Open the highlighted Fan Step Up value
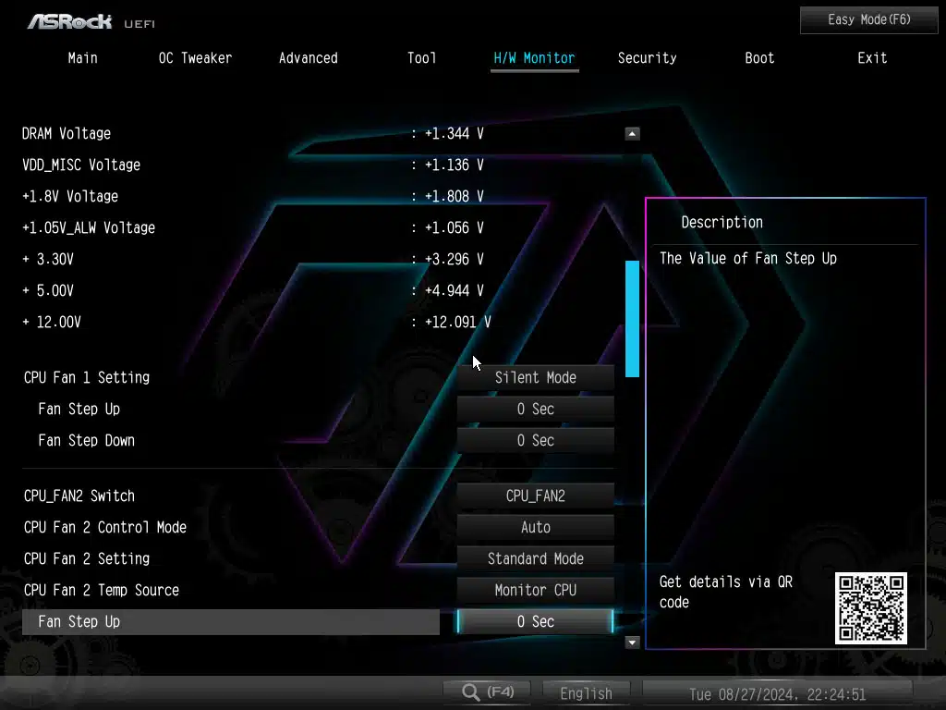Viewport: 946px width, 710px height. 535,622
